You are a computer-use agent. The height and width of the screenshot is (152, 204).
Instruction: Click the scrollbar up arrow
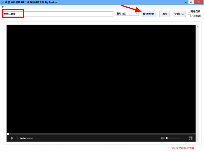click(x=197, y=27)
